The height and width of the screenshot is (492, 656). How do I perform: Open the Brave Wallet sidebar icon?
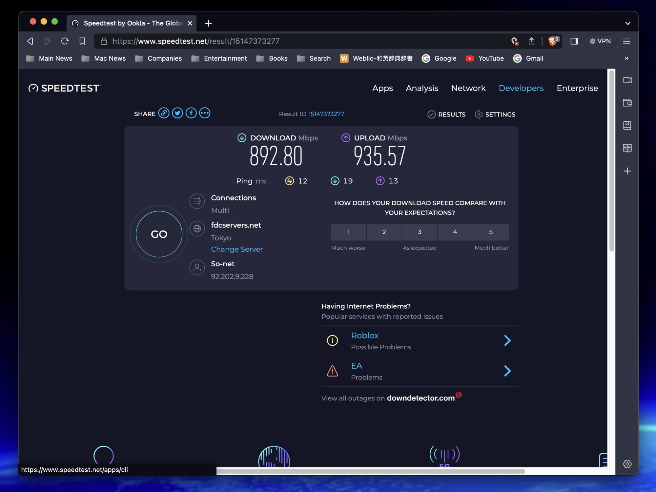click(627, 103)
